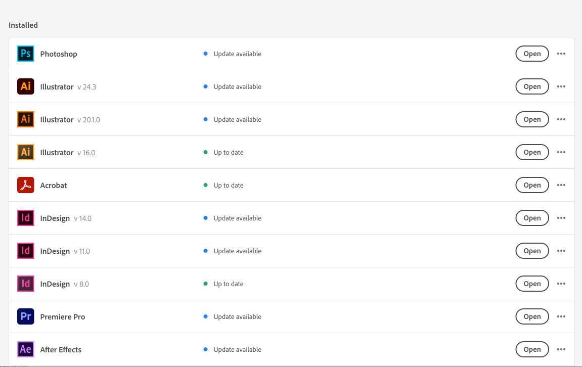582x367 pixels.
Task: Expand more options for InDesign v 11.0
Action: coord(561,251)
